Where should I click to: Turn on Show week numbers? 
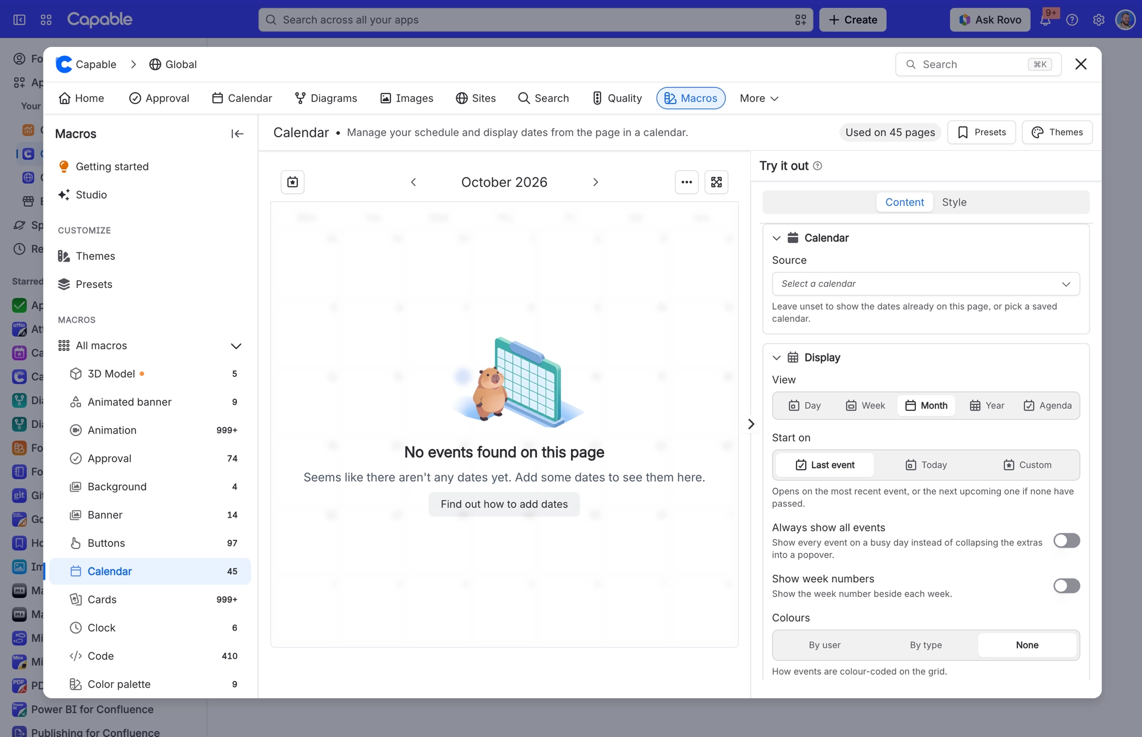pyautogui.click(x=1066, y=586)
